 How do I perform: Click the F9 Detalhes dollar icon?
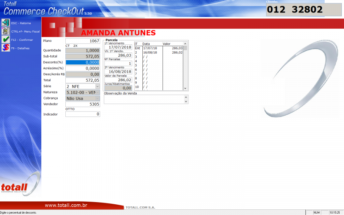pos(6,48)
